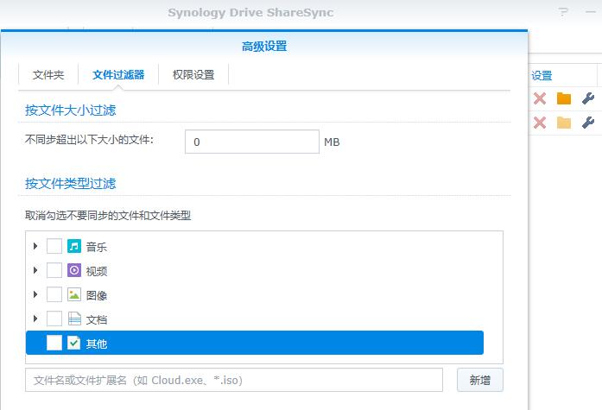Click the file name or extension input
602x410 pixels.
pos(233,380)
